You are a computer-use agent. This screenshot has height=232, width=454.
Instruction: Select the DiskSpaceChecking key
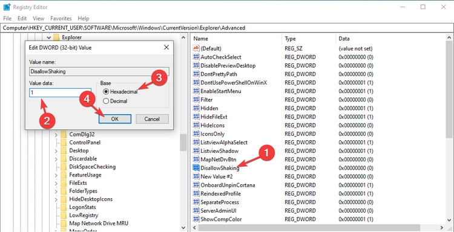tap(93, 167)
